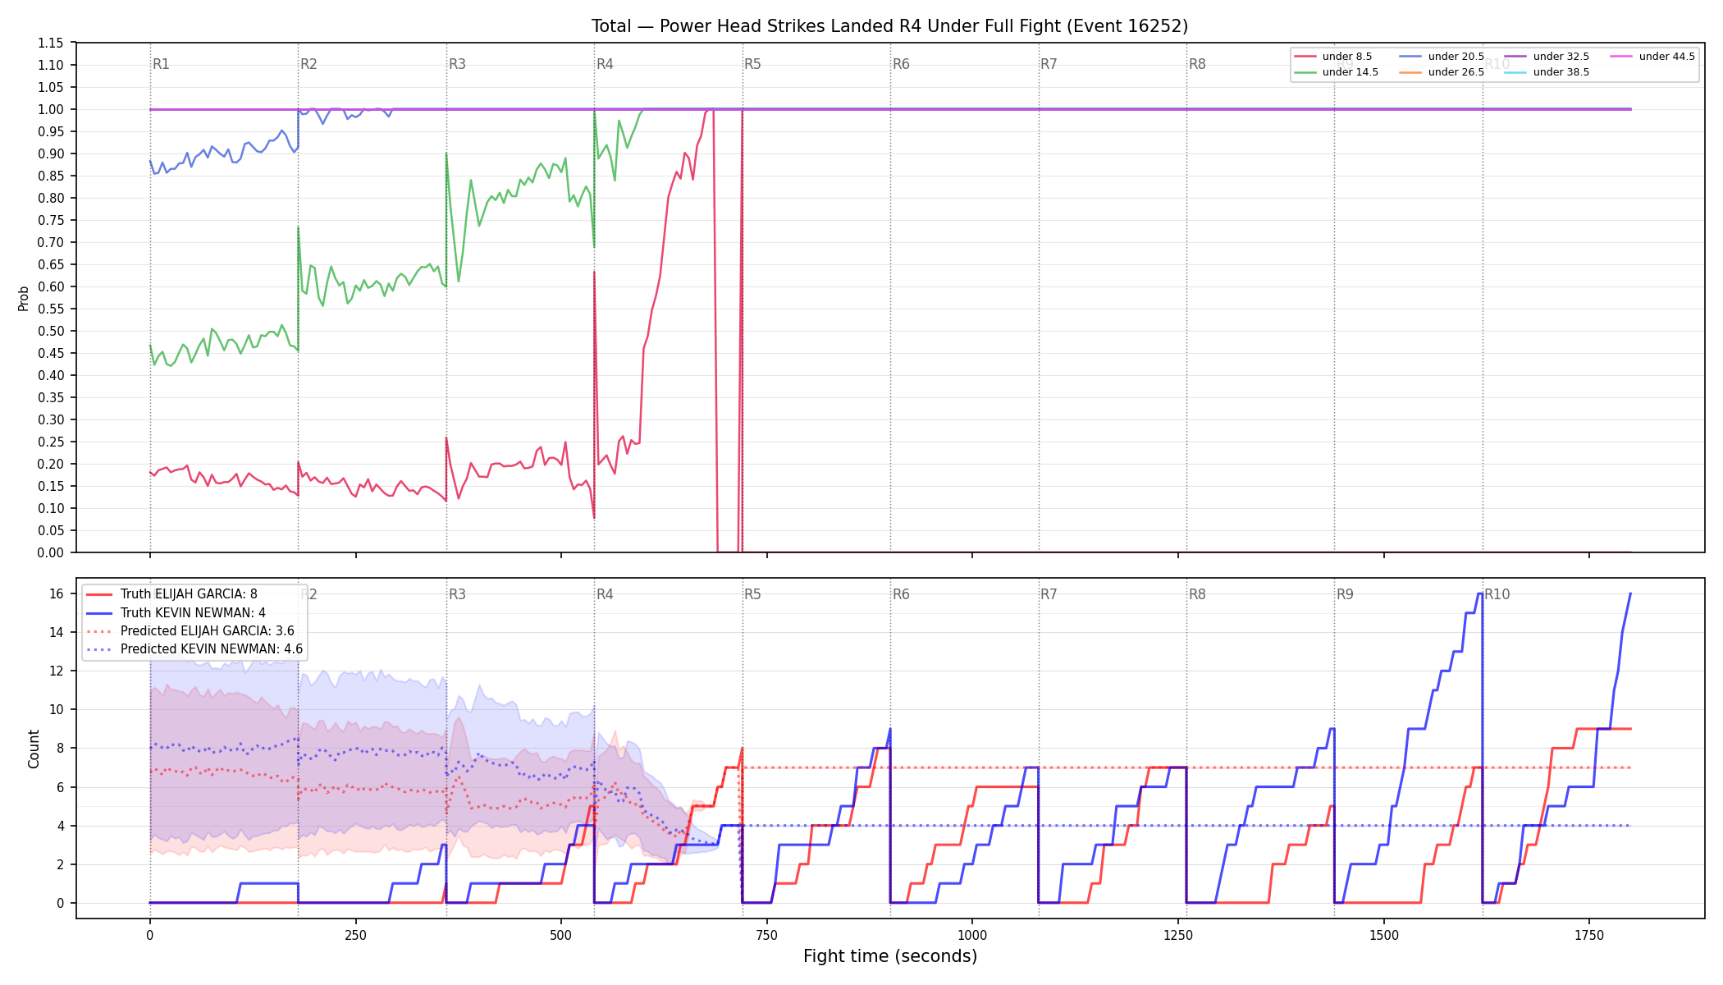Click the R10 round label in the Count plot
The image size is (1723, 985).
pyautogui.click(x=1497, y=594)
